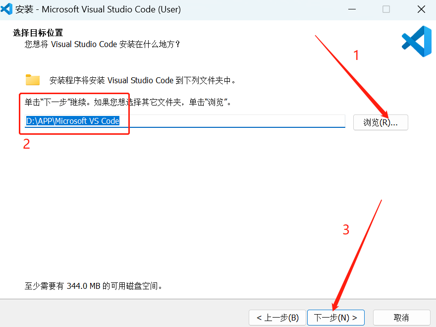Click the 浏览(R)... browse button
Screen dimensions: 436x327
point(380,122)
